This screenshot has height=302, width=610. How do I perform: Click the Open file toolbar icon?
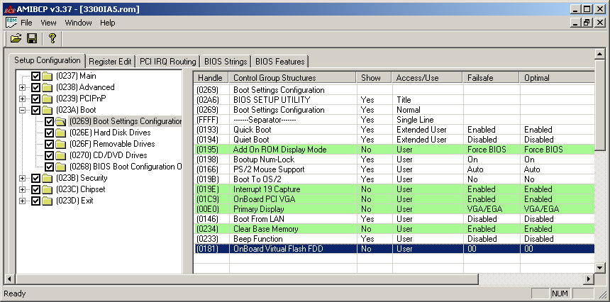[16, 38]
